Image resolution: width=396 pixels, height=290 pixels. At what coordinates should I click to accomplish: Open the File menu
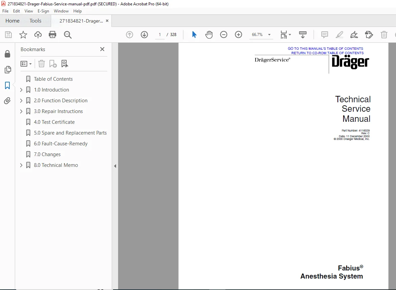point(5,11)
